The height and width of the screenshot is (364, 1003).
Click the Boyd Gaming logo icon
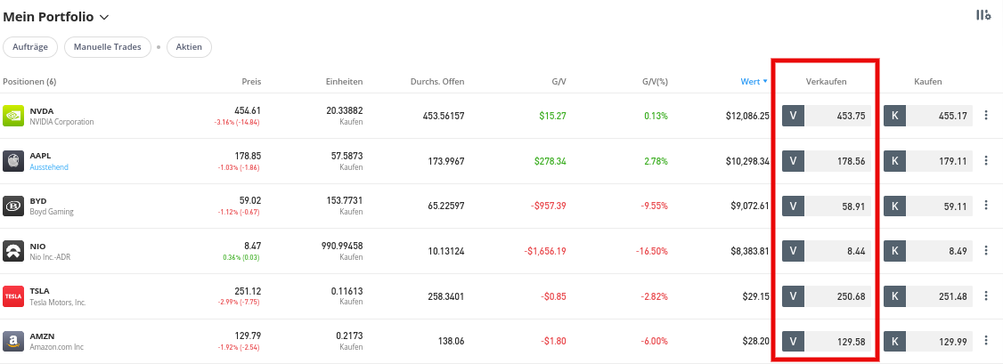[13, 206]
